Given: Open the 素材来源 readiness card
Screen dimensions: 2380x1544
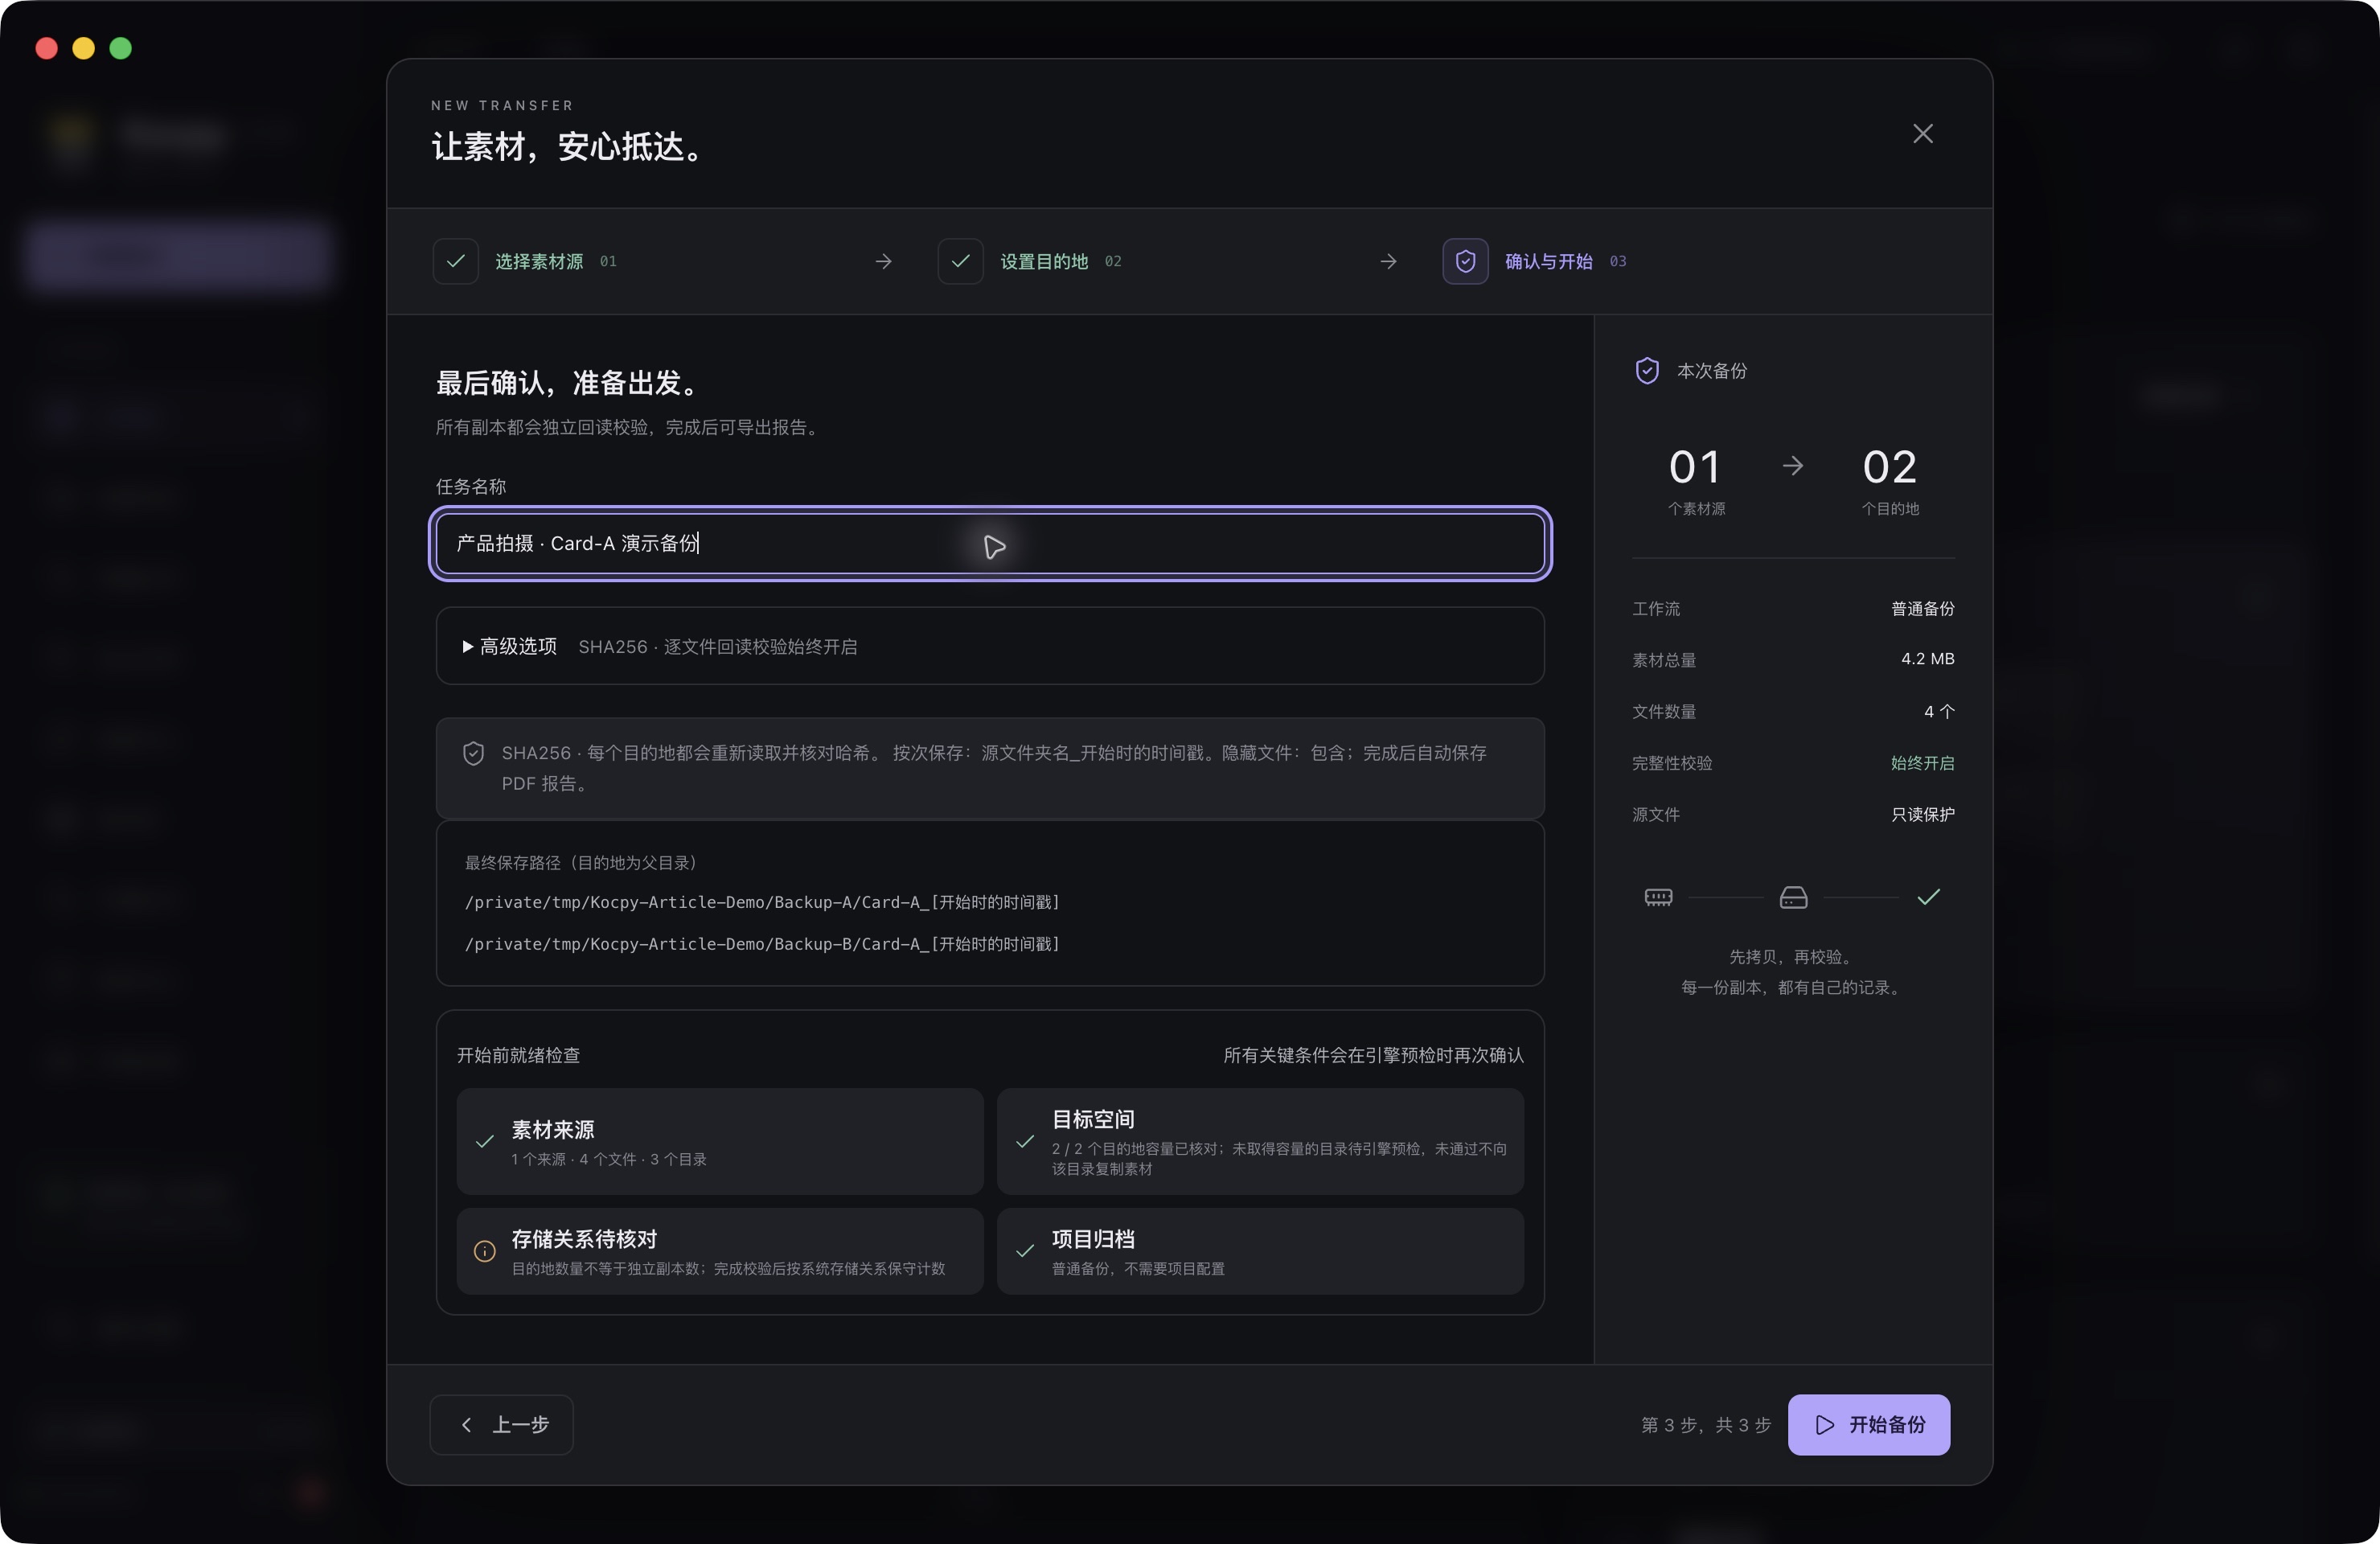Looking at the screenshot, I should pos(720,1141).
